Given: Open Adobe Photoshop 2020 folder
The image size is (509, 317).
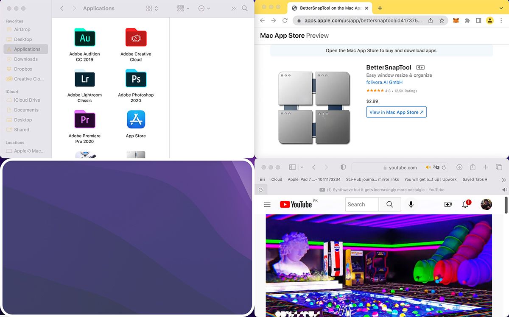Looking at the screenshot, I should tap(136, 78).
